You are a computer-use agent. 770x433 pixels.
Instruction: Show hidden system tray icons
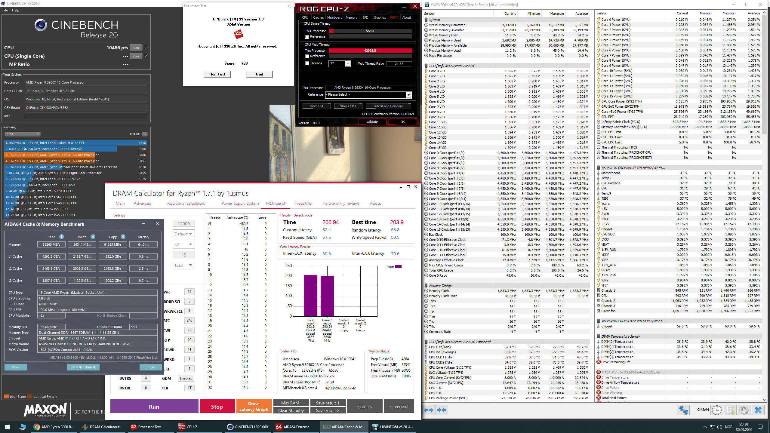705,427
